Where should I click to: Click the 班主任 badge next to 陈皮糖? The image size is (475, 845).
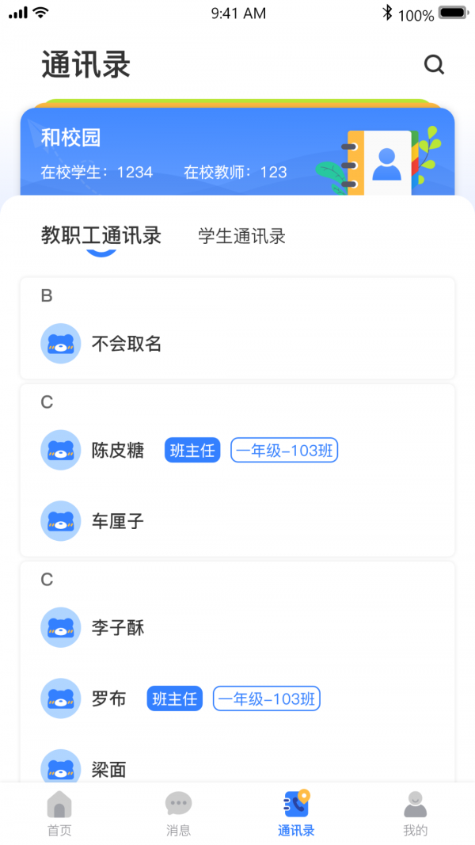(x=192, y=450)
